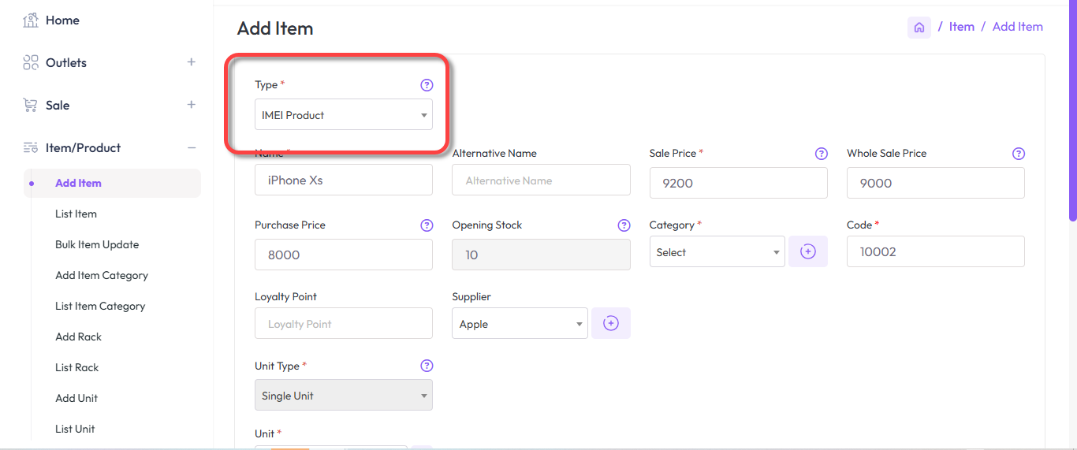Click the Alternative Name input field

tap(541, 180)
